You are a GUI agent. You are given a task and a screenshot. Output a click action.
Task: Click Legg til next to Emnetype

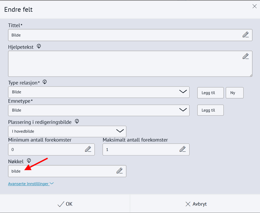click(x=210, y=110)
